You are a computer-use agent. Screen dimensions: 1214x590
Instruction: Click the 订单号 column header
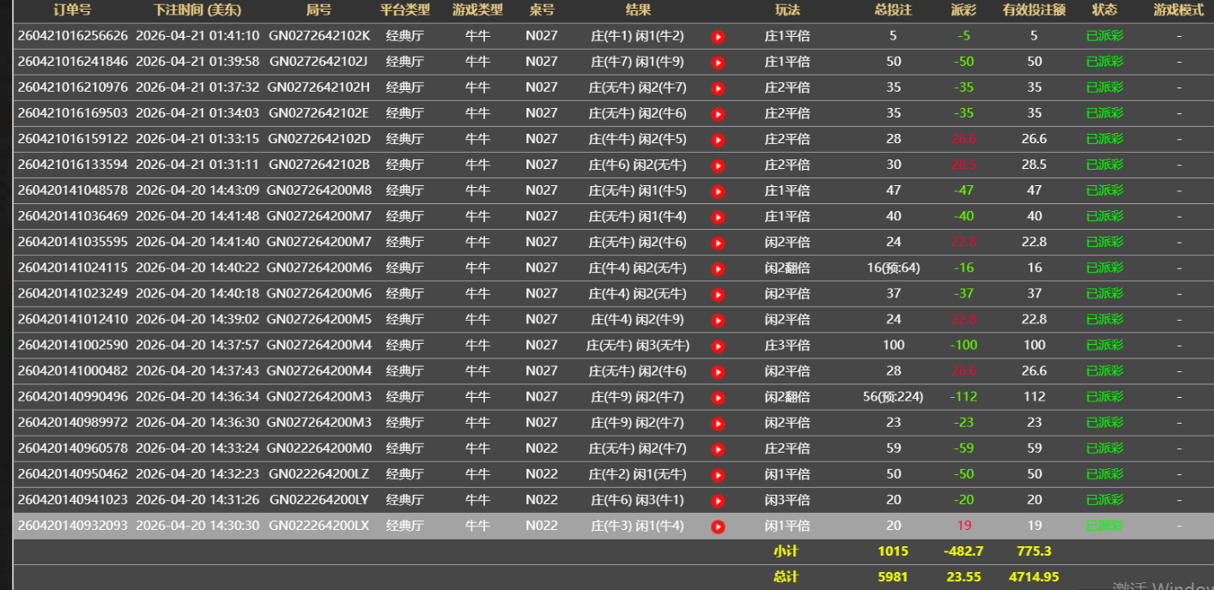point(72,10)
